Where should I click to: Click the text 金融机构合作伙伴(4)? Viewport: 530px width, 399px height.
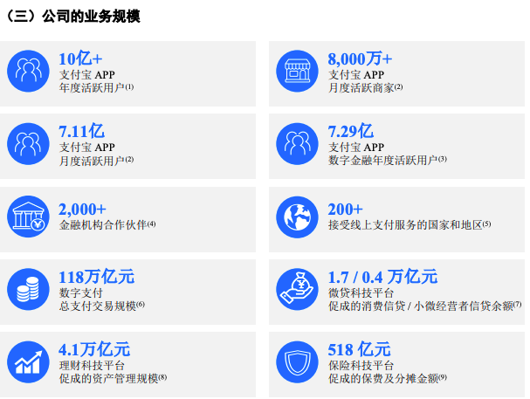tap(107, 224)
